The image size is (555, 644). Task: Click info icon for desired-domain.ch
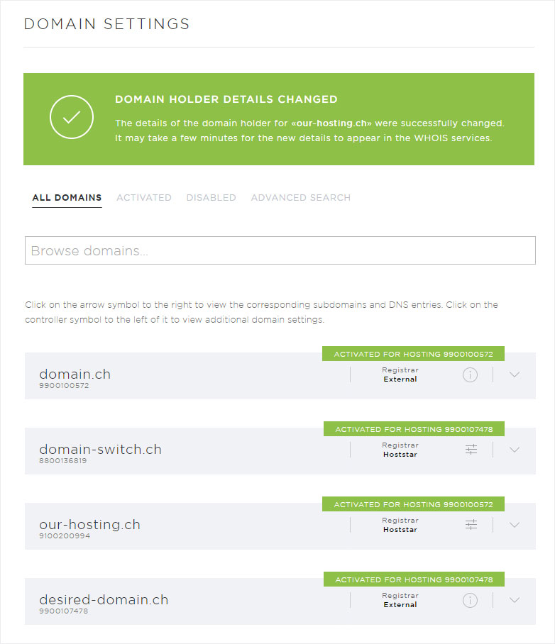tap(470, 600)
